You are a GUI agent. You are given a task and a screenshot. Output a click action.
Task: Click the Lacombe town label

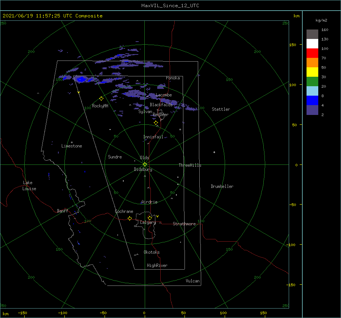(x=164, y=95)
